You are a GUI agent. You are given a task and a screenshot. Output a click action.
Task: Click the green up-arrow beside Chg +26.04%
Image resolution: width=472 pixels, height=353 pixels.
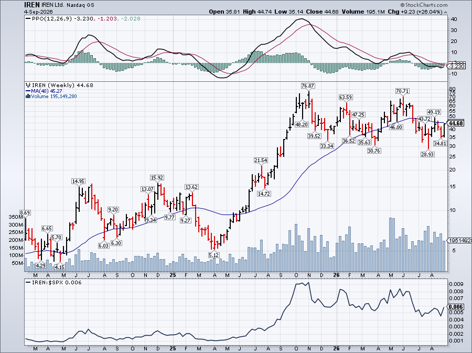445,12
